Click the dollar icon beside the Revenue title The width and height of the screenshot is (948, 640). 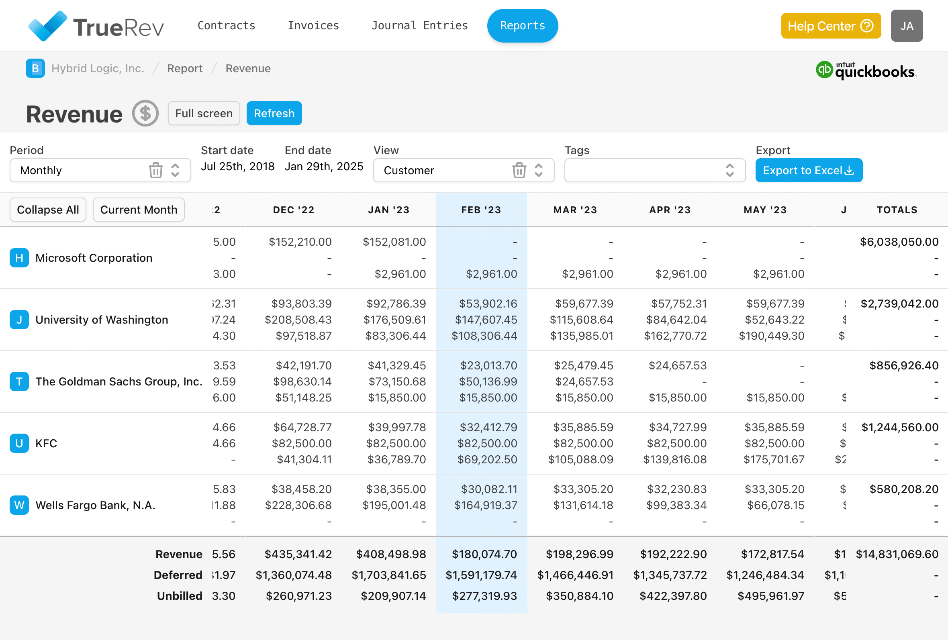145,113
